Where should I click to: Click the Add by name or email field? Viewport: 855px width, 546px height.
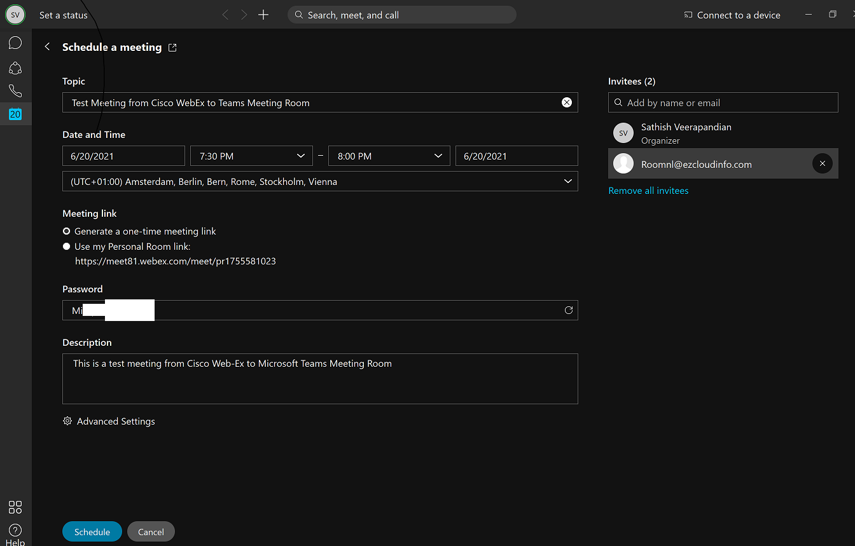pyautogui.click(x=723, y=102)
